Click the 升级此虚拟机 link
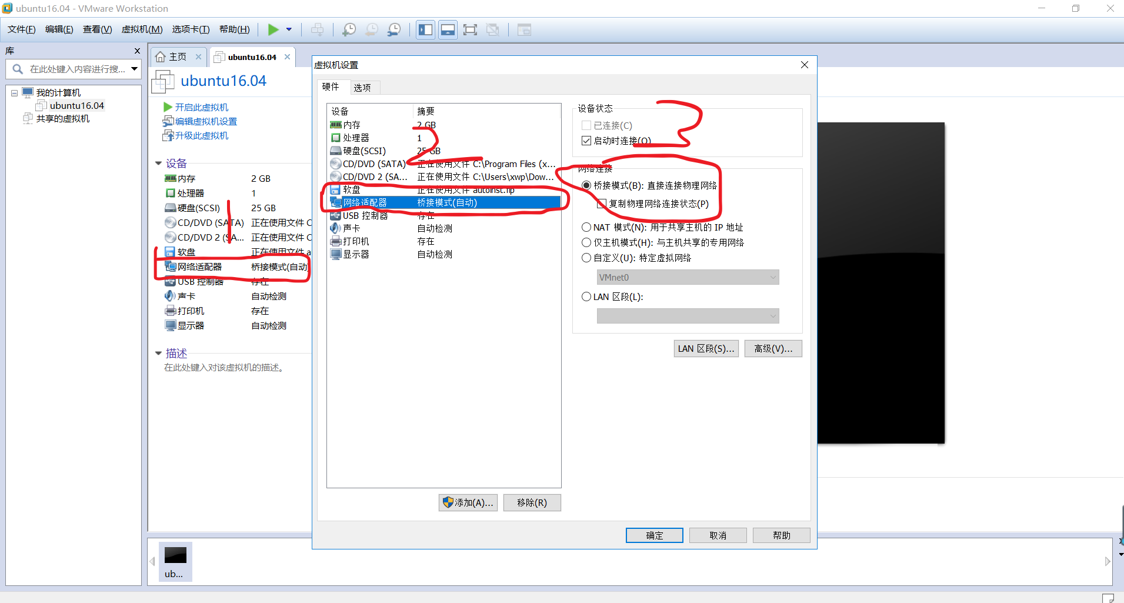1124x603 pixels. (202, 136)
